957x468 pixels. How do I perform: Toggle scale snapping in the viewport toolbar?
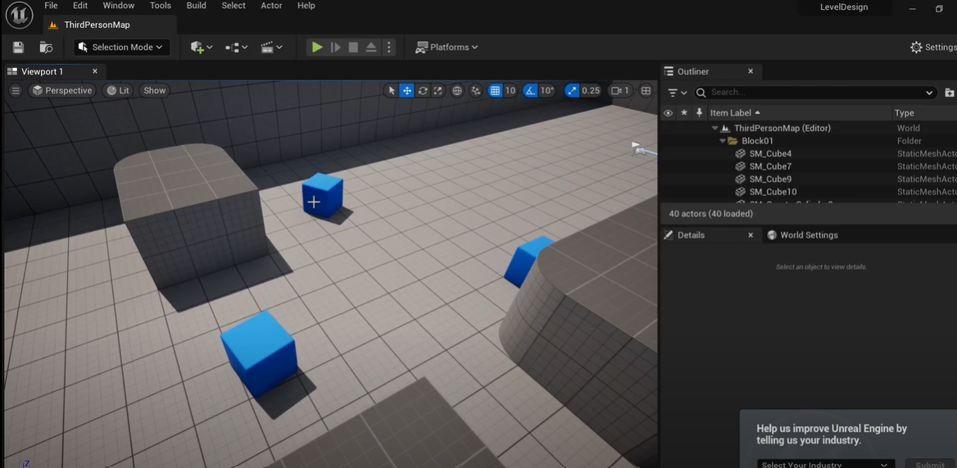point(572,91)
